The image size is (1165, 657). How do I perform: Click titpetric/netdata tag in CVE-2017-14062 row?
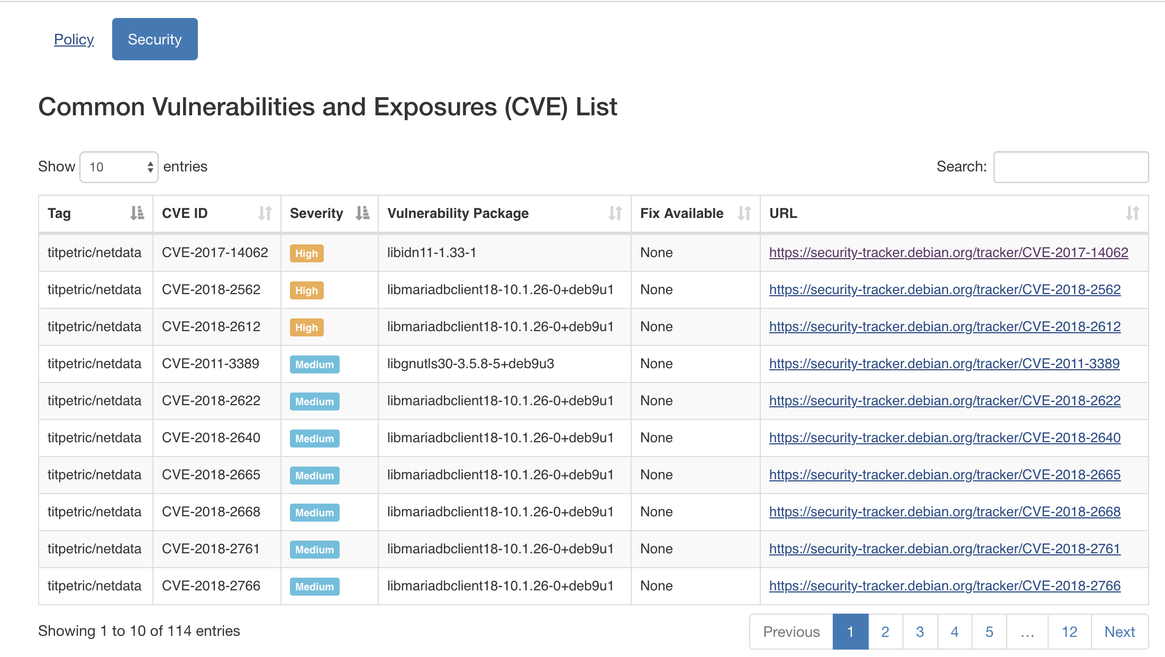point(95,253)
